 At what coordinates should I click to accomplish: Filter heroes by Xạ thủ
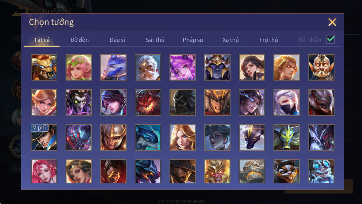(231, 40)
